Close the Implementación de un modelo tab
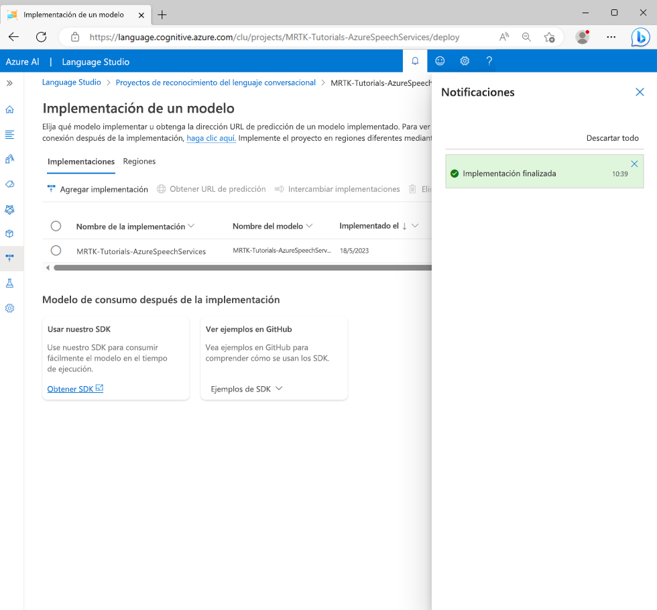The height and width of the screenshot is (610, 657). (x=141, y=15)
